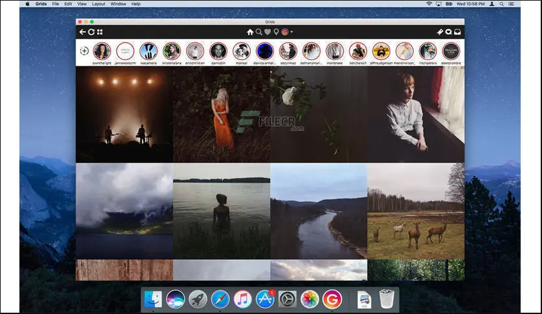Open Photos from the dock
The width and height of the screenshot is (542, 314).
(309, 299)
